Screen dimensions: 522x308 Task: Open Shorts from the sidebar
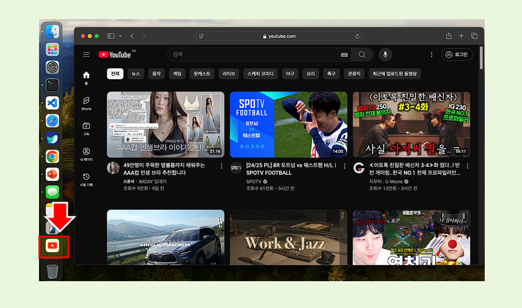click(86, 104)
